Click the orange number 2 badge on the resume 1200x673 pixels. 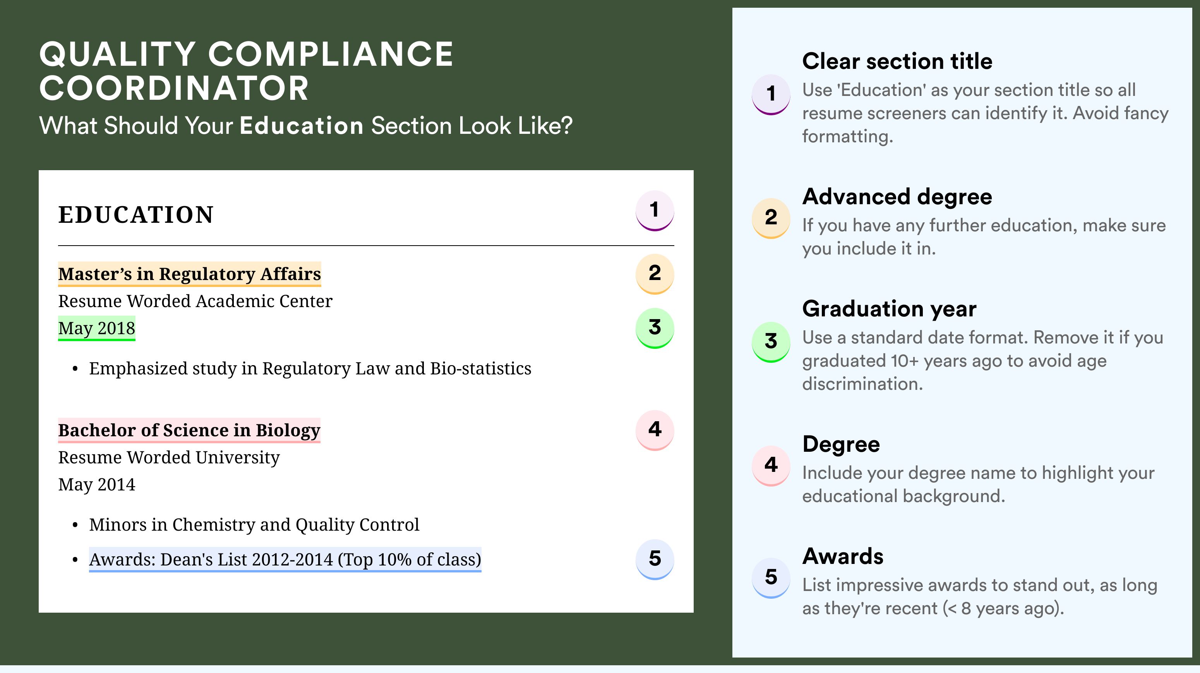(655, 274)
